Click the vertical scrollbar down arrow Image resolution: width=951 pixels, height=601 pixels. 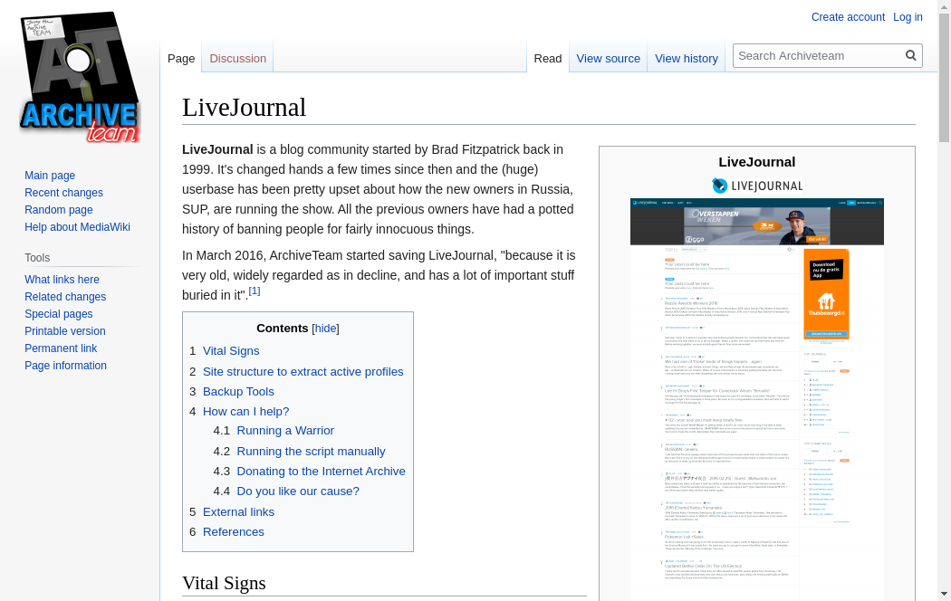(x=944, y=594)
